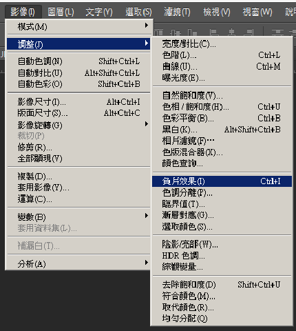The height and width of the screenshot is (331, 296).
Task: Apply 自動色調 auto tone
Action: (78, 61)
